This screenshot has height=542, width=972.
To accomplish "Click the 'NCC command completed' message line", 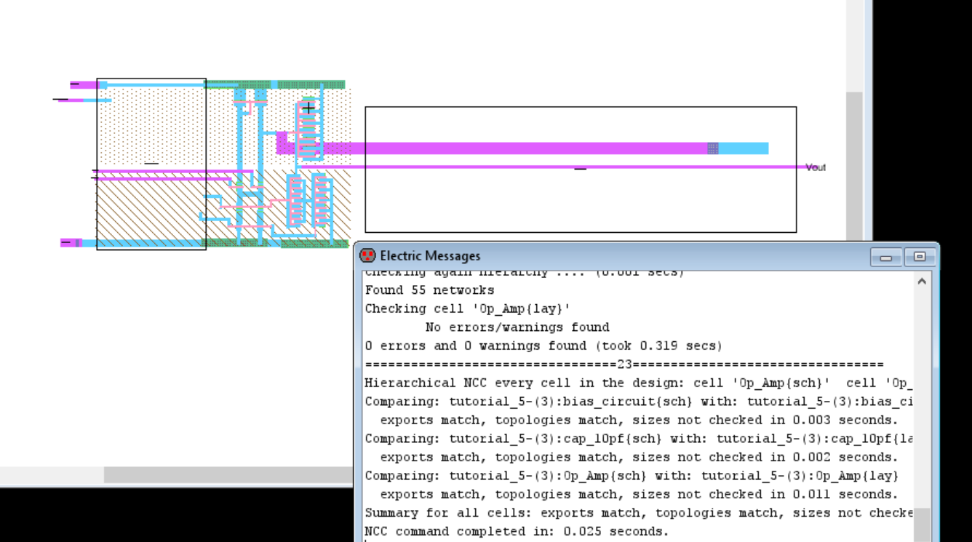I will pyautogui.click(x=515, y=531).
